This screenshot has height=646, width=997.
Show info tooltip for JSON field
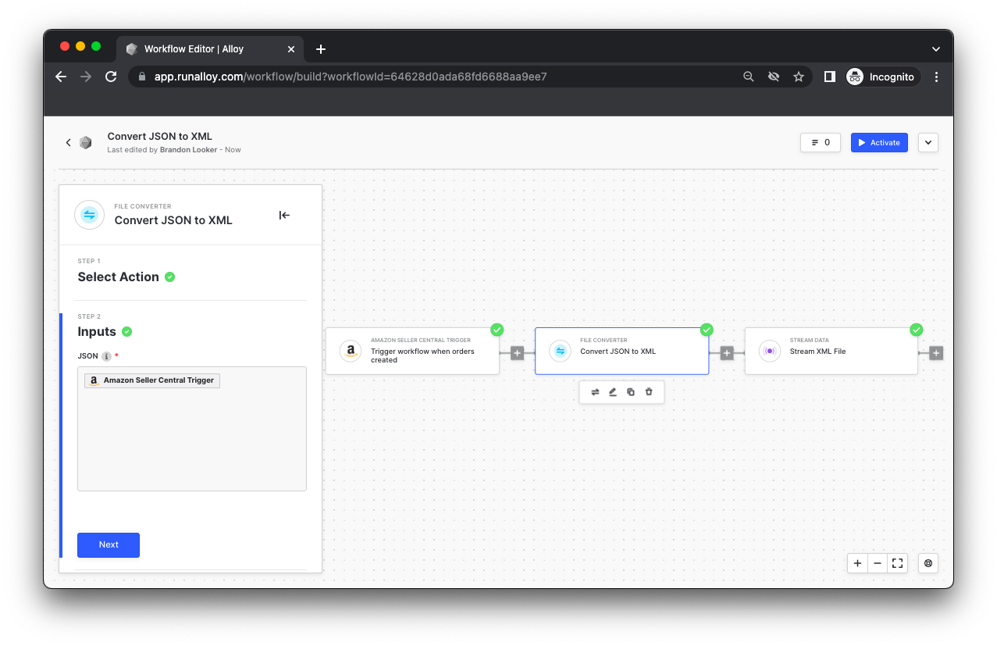106,356
